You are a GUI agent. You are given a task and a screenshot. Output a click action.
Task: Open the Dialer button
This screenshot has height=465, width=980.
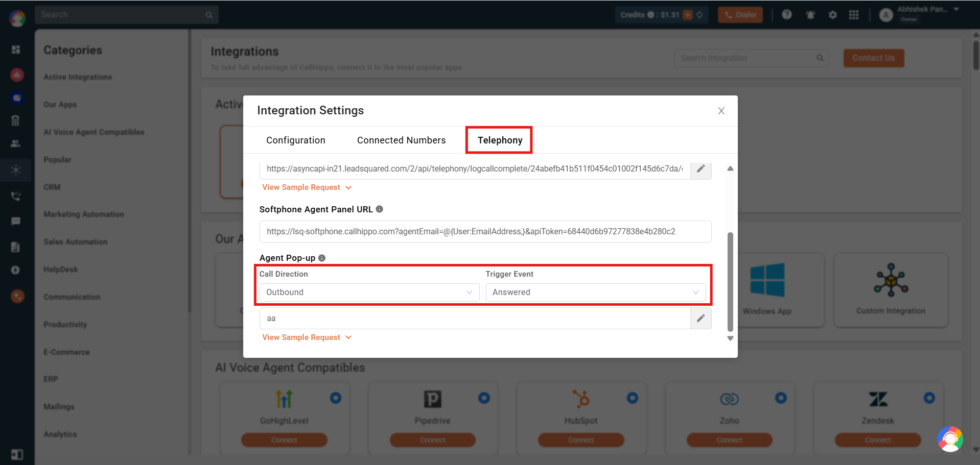pos(740,15)
